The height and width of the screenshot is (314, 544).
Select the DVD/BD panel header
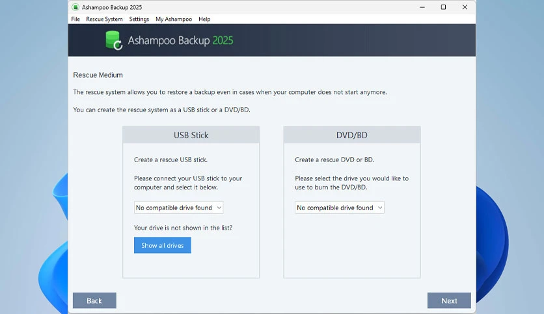click(352, 135)
